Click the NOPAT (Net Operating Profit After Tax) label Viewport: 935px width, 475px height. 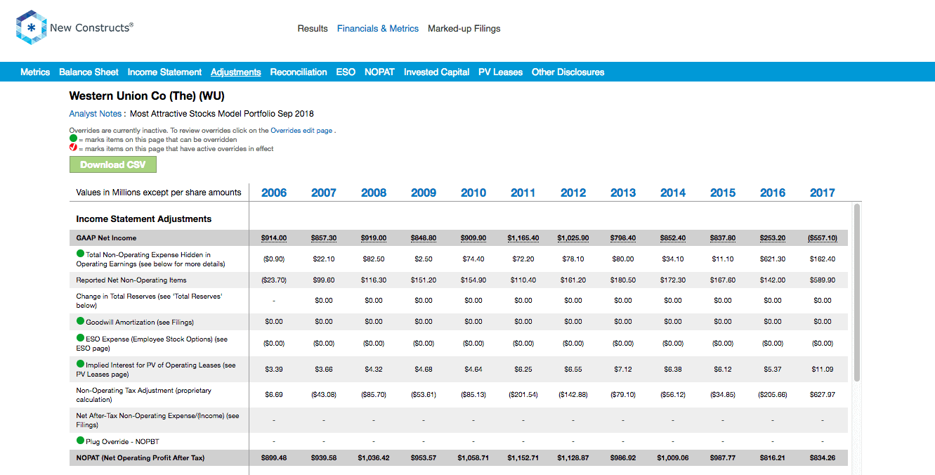click(140, 458)
